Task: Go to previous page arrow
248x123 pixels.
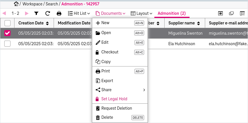Action: click(4, 13)
